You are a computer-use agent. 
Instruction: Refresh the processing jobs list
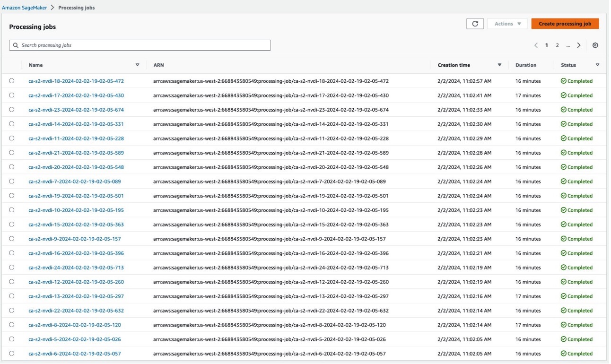[475, 24]
